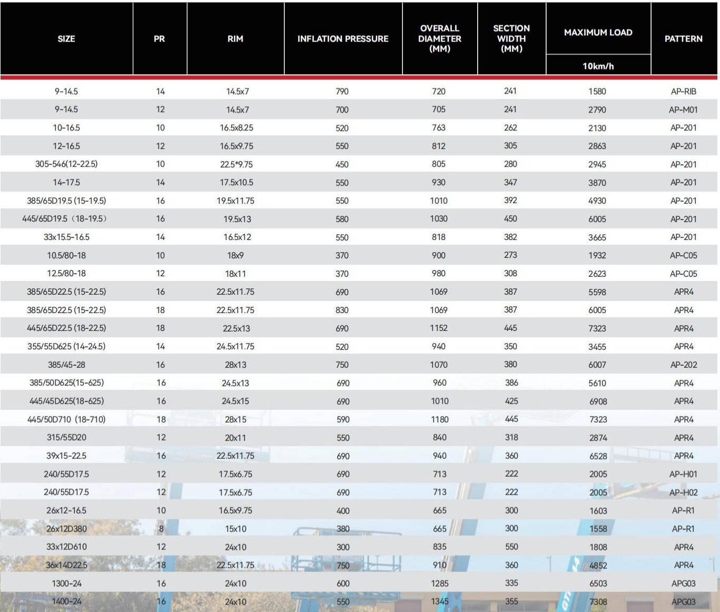
Task: Select the 26x12D380 size cell
Action: pyautogui.click(x=66, y=529)
